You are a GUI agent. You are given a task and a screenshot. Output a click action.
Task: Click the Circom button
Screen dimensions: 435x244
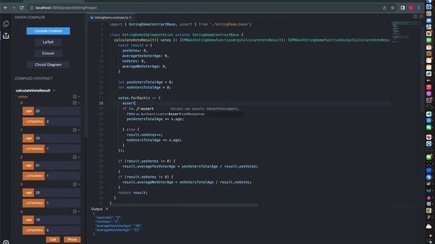coord(48,54)
